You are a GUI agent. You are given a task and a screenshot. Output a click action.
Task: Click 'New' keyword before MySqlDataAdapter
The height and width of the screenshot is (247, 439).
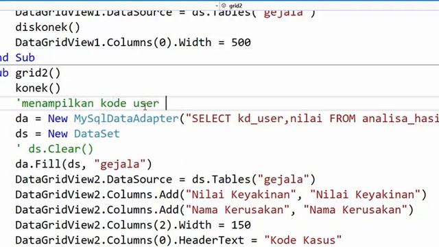[x=58, y=119]
